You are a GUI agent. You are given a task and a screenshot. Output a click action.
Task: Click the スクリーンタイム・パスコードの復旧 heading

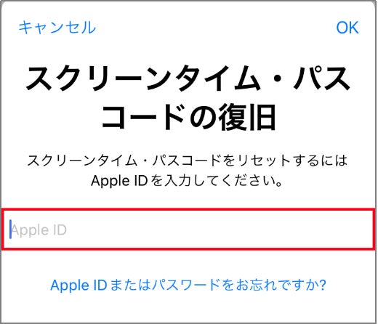[188, 97]
